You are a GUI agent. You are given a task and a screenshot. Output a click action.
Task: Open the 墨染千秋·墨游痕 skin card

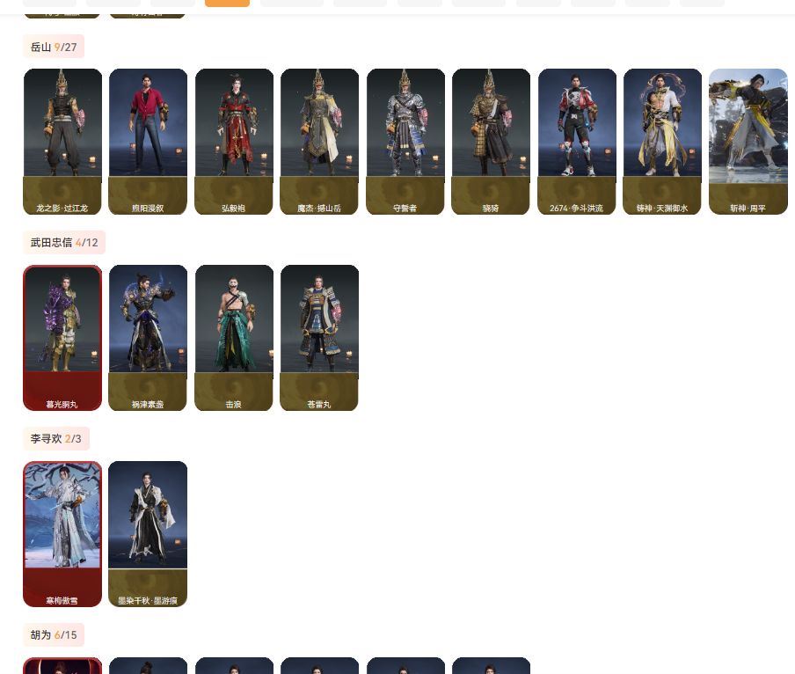148,534
